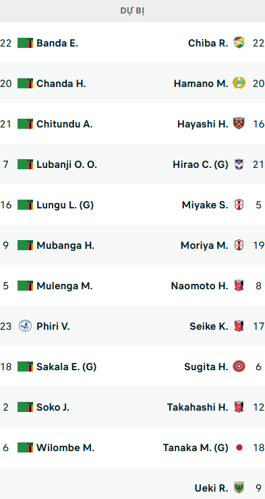The width and height of the screenshot is (265, 499).
Task: Click the round club logo beside Phiri V.
Action: pos(25,326)
